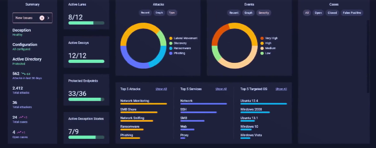
Task: Switch Attacks panel to Recent view
Action: click(145, 13)
